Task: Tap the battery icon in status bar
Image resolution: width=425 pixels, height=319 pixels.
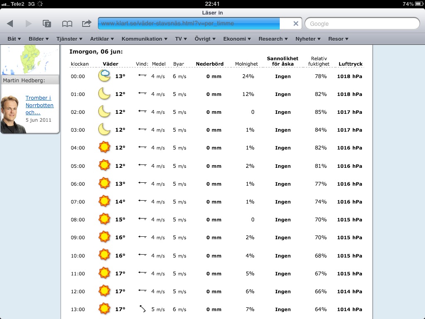Action: pos(419,4)
